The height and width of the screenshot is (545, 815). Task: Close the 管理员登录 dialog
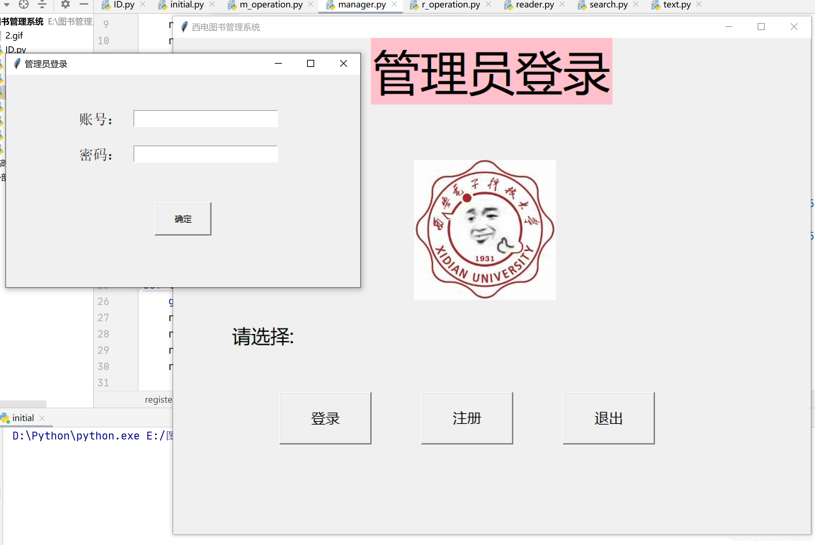pyautogui.click(x=343, y=64)
